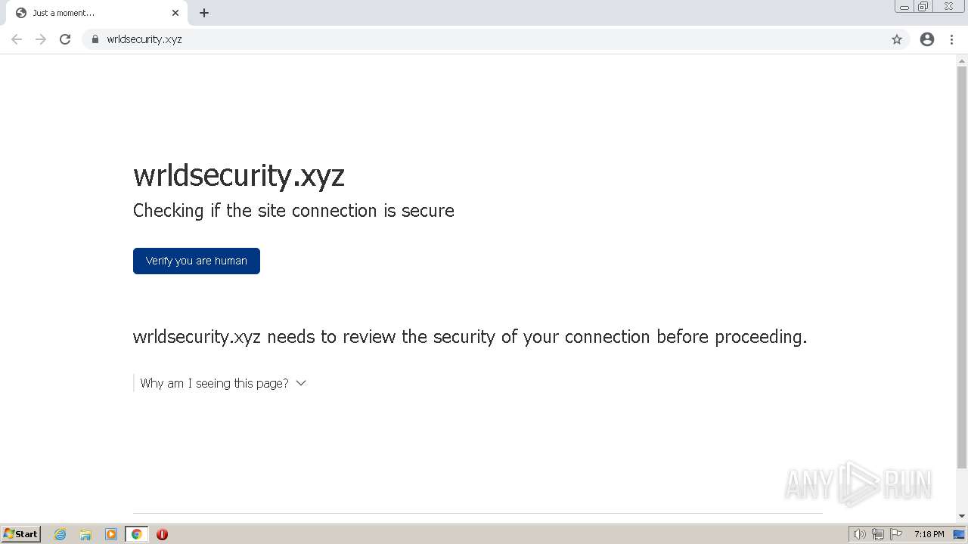Screen dimensions: 968x544
Task: Open a new browser tab
Action: pos(204,13)
